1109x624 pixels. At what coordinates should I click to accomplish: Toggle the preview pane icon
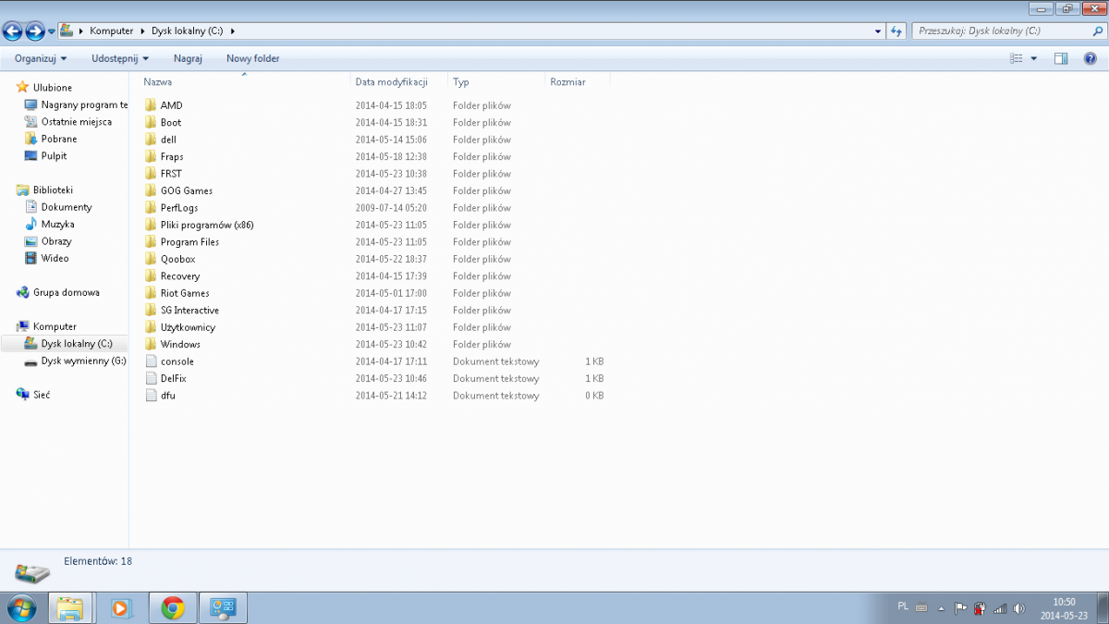(x=1061, y=58)
